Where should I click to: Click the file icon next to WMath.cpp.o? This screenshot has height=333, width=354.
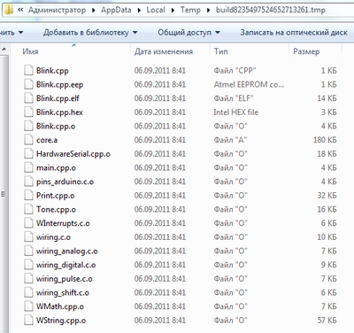tap(28, 306)
